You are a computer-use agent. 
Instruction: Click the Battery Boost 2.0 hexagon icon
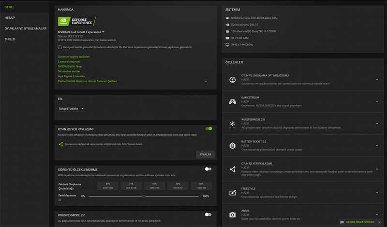tap(232, 146)
